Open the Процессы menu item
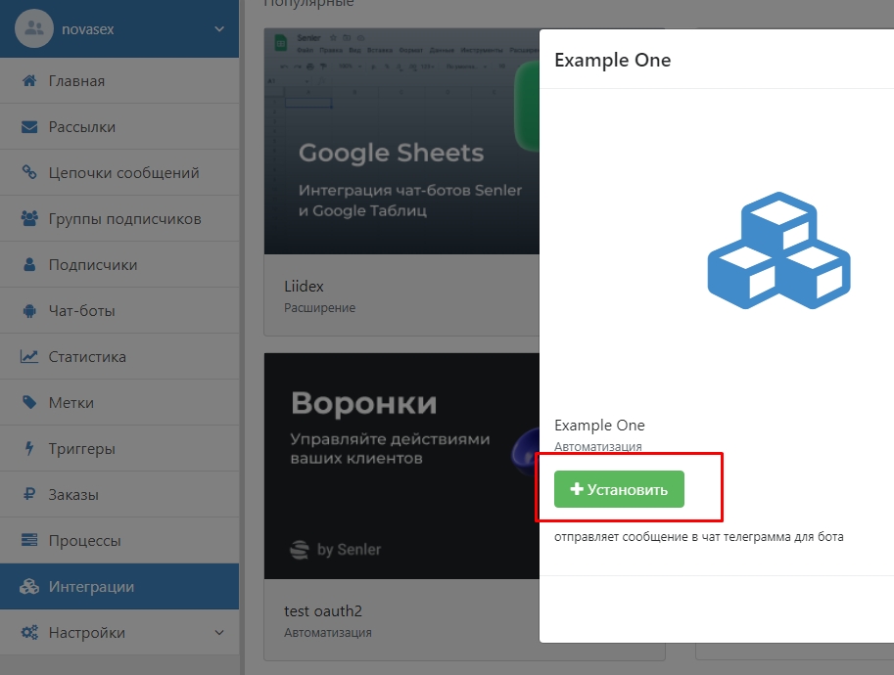 (84, 541)
